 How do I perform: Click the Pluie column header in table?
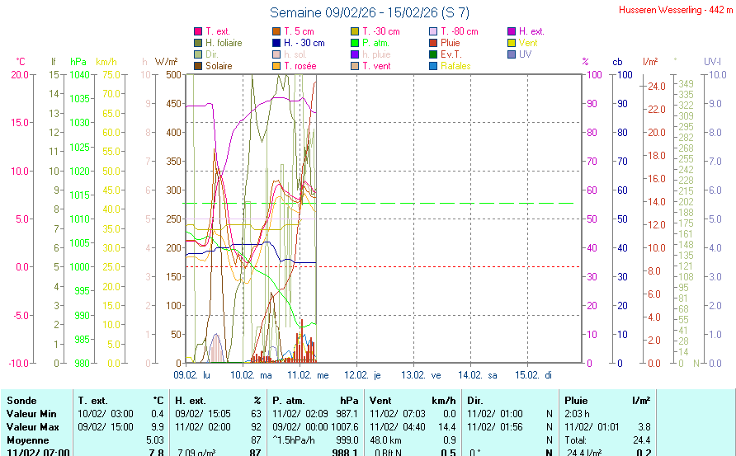click(577, 400)
